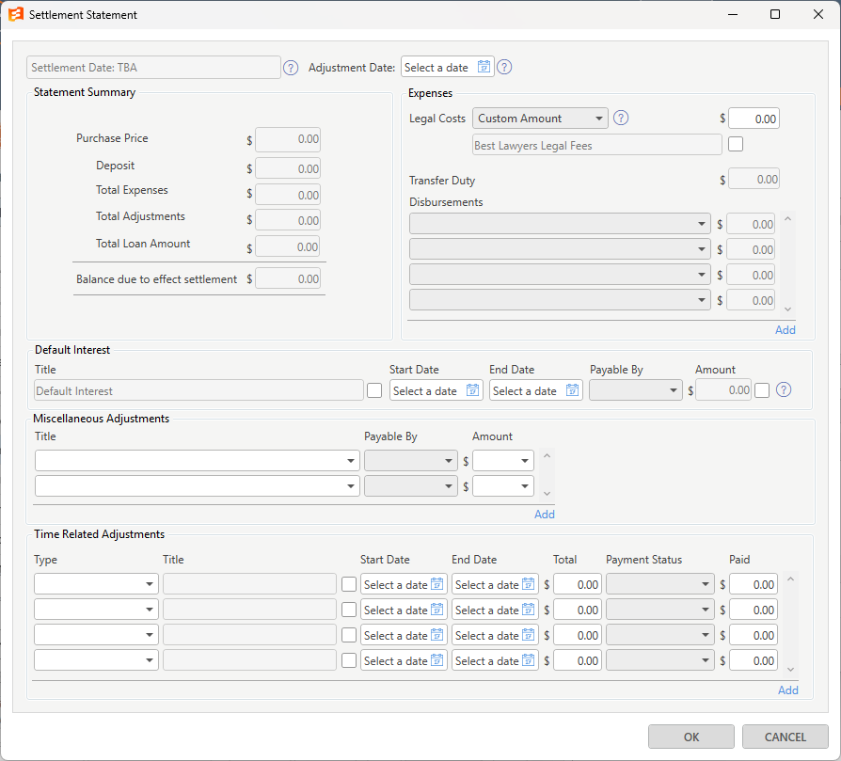Screen dimensions: 841x761
Task: Click the Default Interest help icon
Action: click(784, 389)
